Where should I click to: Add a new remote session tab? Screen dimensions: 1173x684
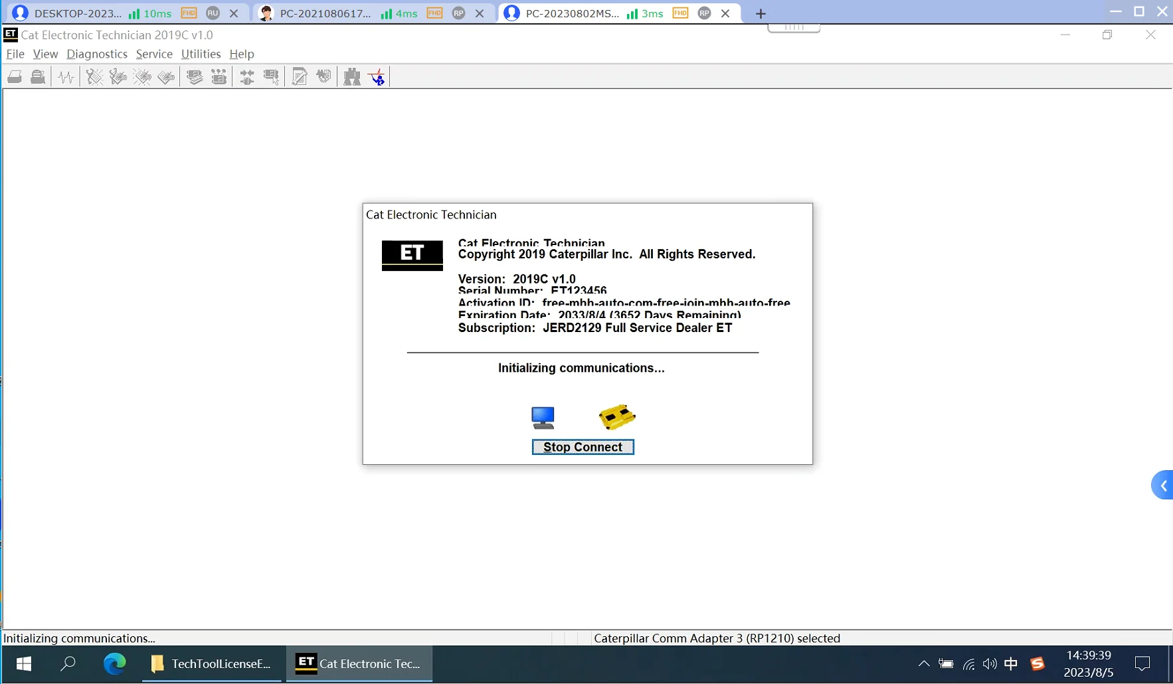click(x=761, y=13)
